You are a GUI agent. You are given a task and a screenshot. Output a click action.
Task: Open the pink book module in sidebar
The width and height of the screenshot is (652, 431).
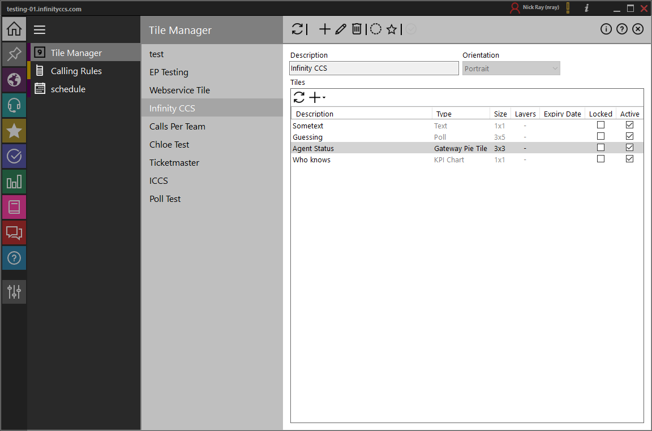click(14, 207)
